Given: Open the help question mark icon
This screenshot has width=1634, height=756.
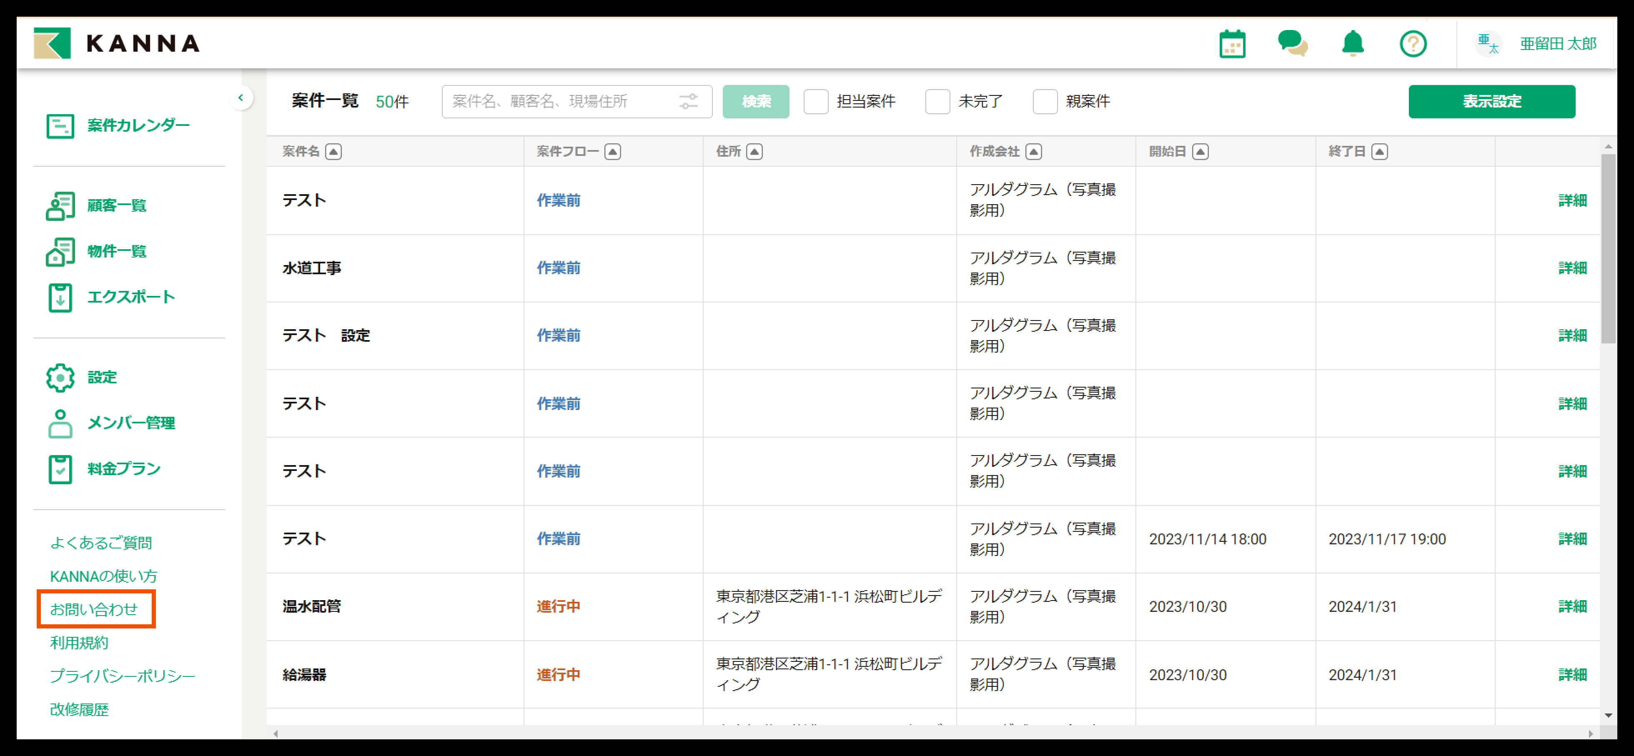Looking at the screenshot, I should 1413,44.
